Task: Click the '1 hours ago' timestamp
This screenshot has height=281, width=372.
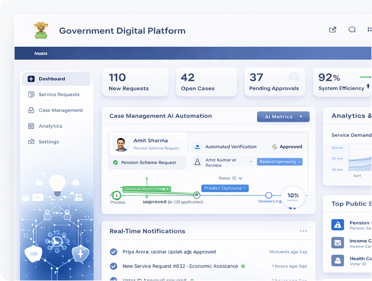Action: click(290, 266)
